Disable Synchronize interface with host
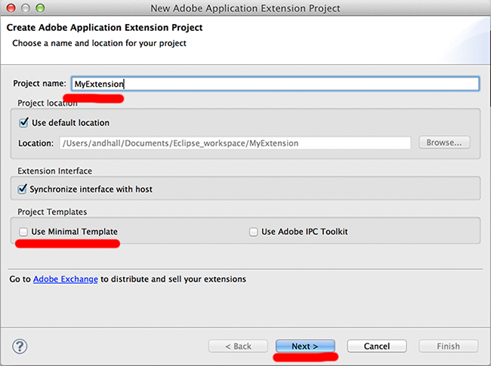The width and height of the screenshot is (491, 366). [22, 189]
